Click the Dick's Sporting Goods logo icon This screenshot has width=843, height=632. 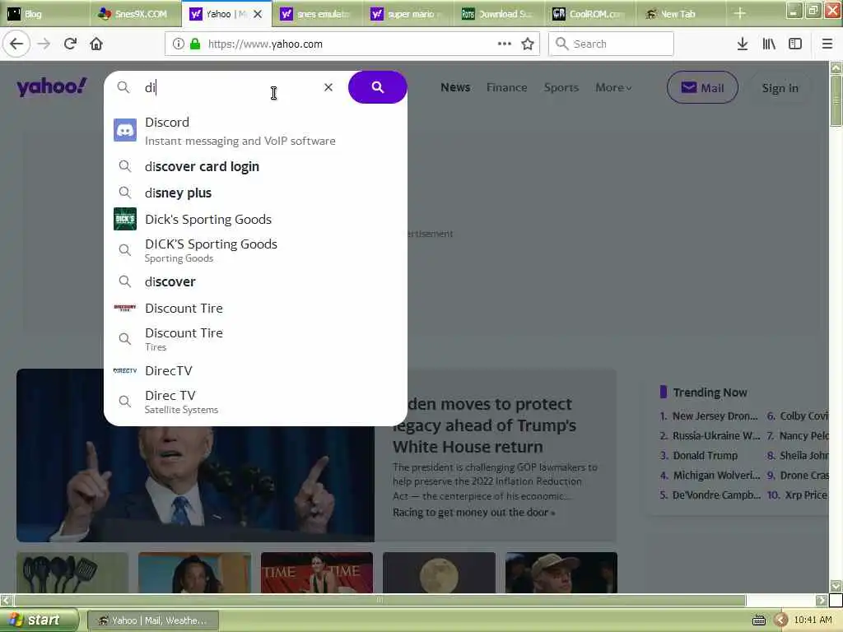pyautogui.click(x=125, y=219)
